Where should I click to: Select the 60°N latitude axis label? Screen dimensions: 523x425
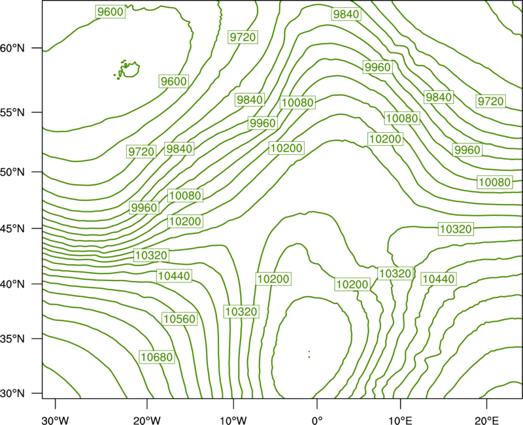click(12, 48)
